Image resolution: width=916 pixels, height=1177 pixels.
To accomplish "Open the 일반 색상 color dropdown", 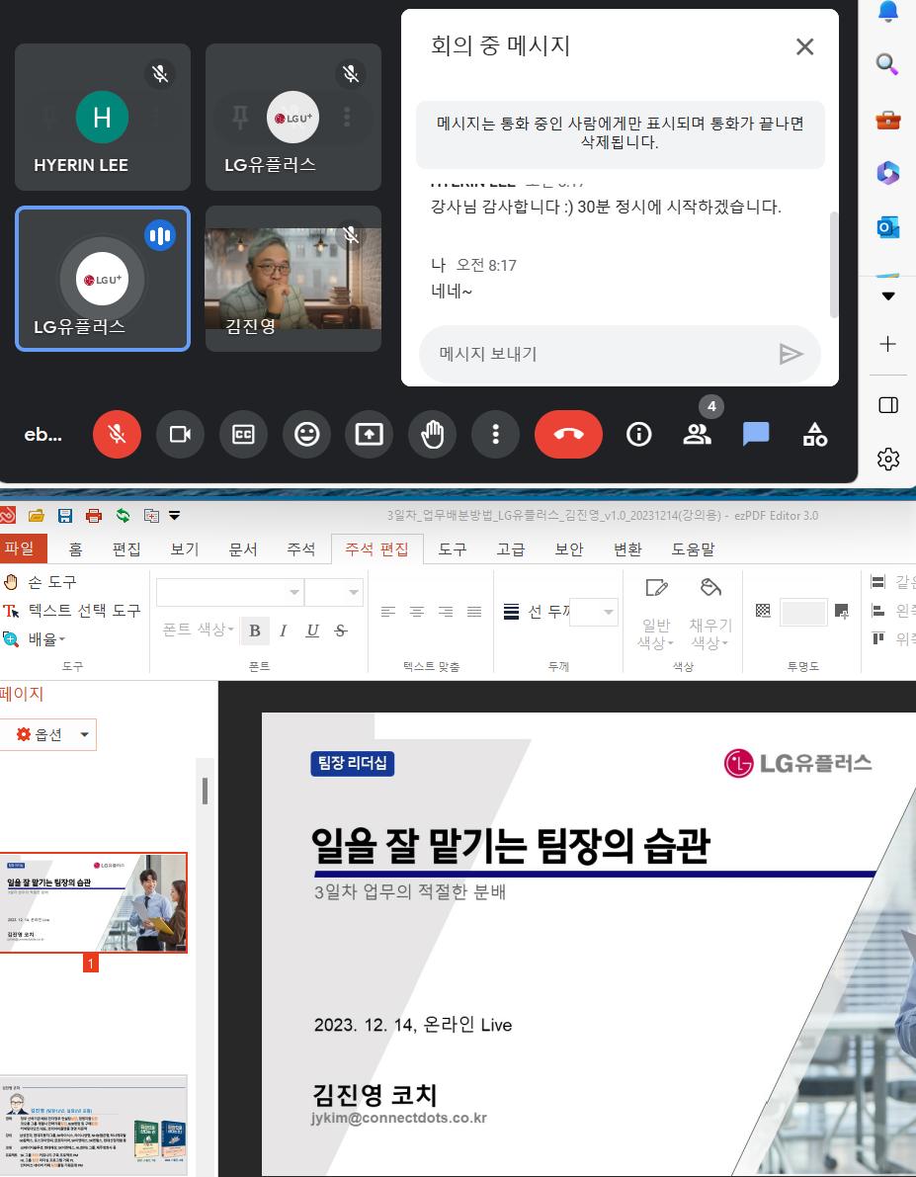I will [x=656, y=614].
